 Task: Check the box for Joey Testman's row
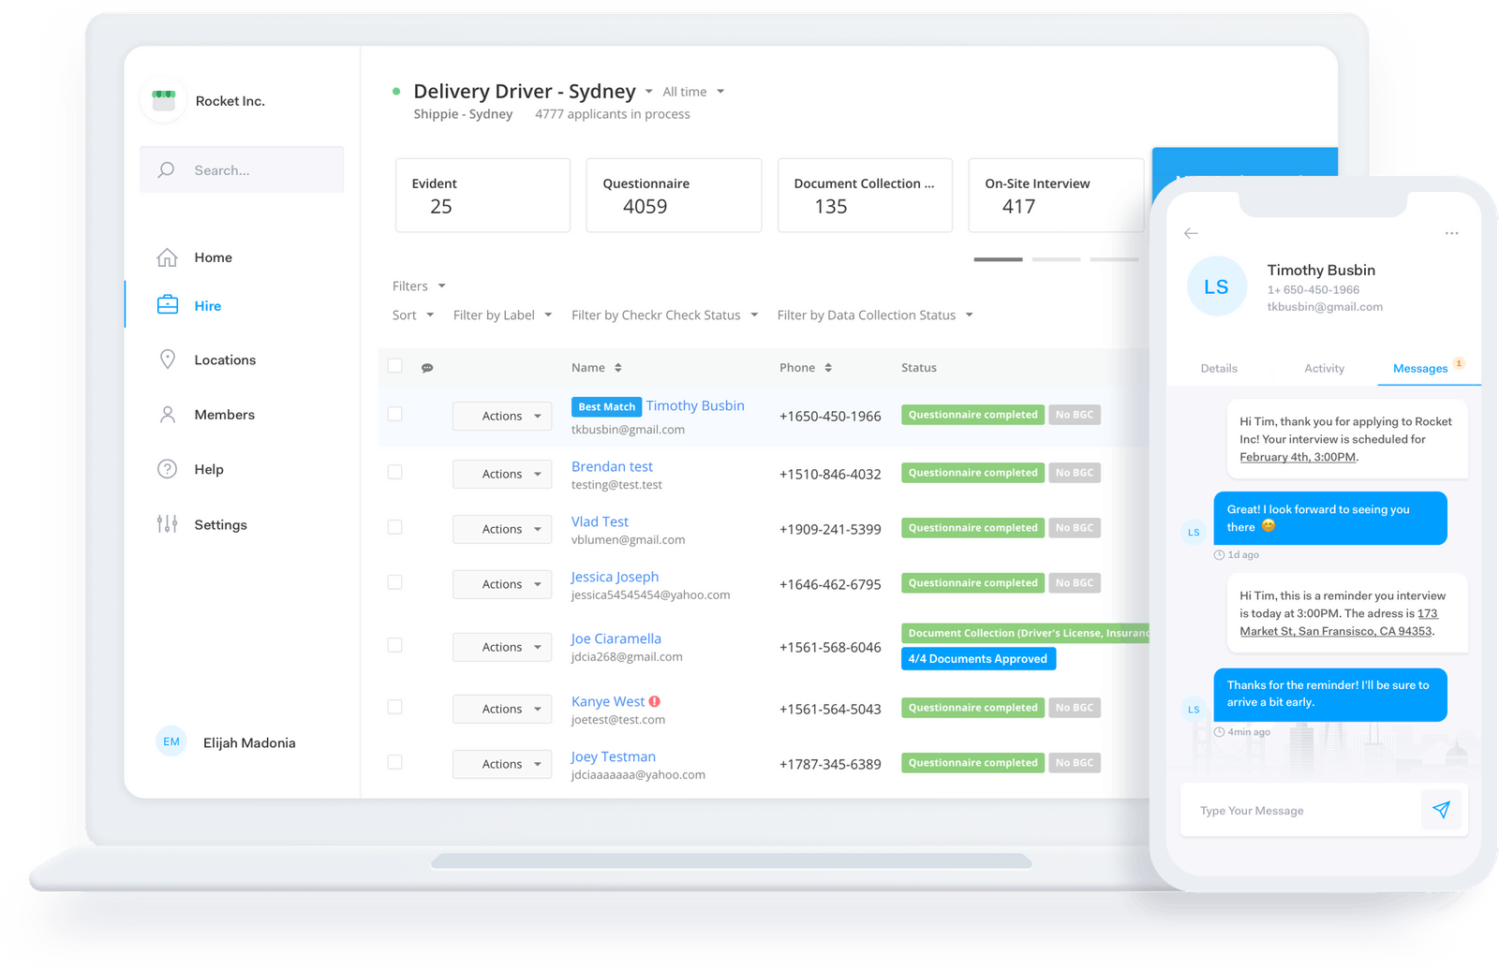[x=395, y=762]
